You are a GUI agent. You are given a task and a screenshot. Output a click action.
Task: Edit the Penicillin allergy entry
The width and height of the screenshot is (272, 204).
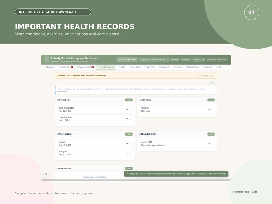click(x=209, y=110)
